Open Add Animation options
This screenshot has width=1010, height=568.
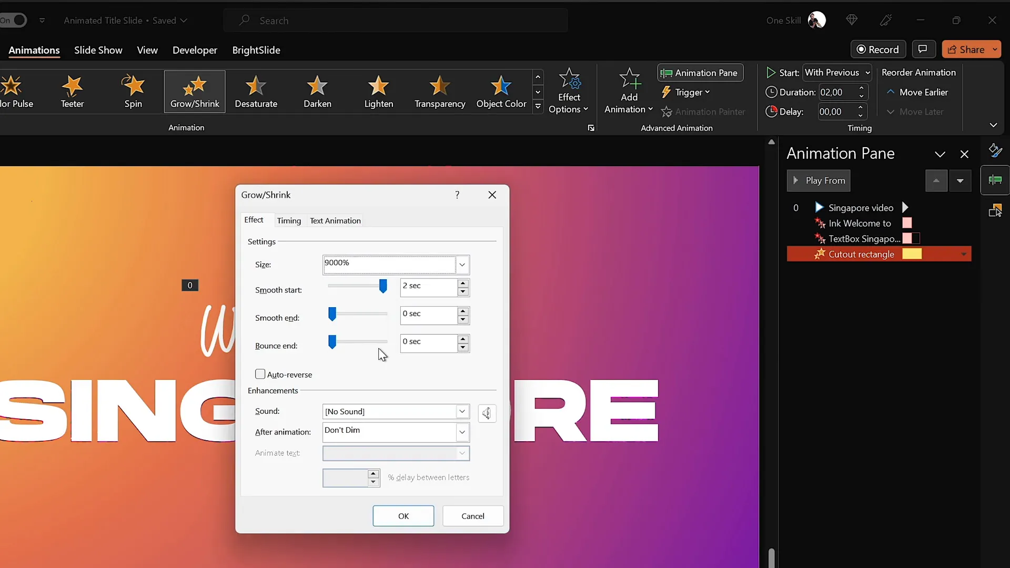[628, 91]
